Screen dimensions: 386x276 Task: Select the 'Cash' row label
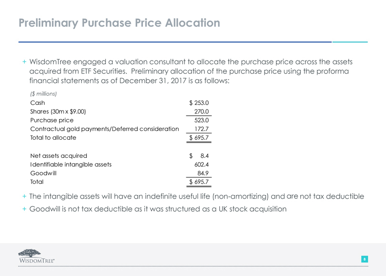point(38,103)
